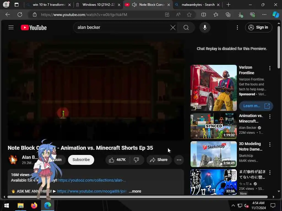Click the address bar URL

(x=84, y=15)
